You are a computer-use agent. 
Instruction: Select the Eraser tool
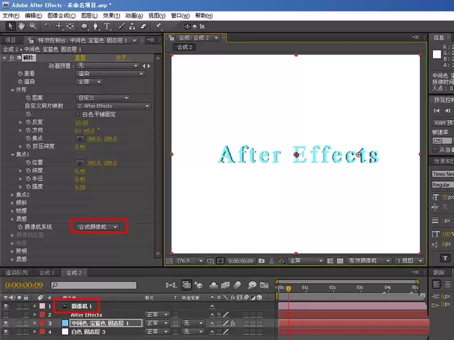click(144, 27)
